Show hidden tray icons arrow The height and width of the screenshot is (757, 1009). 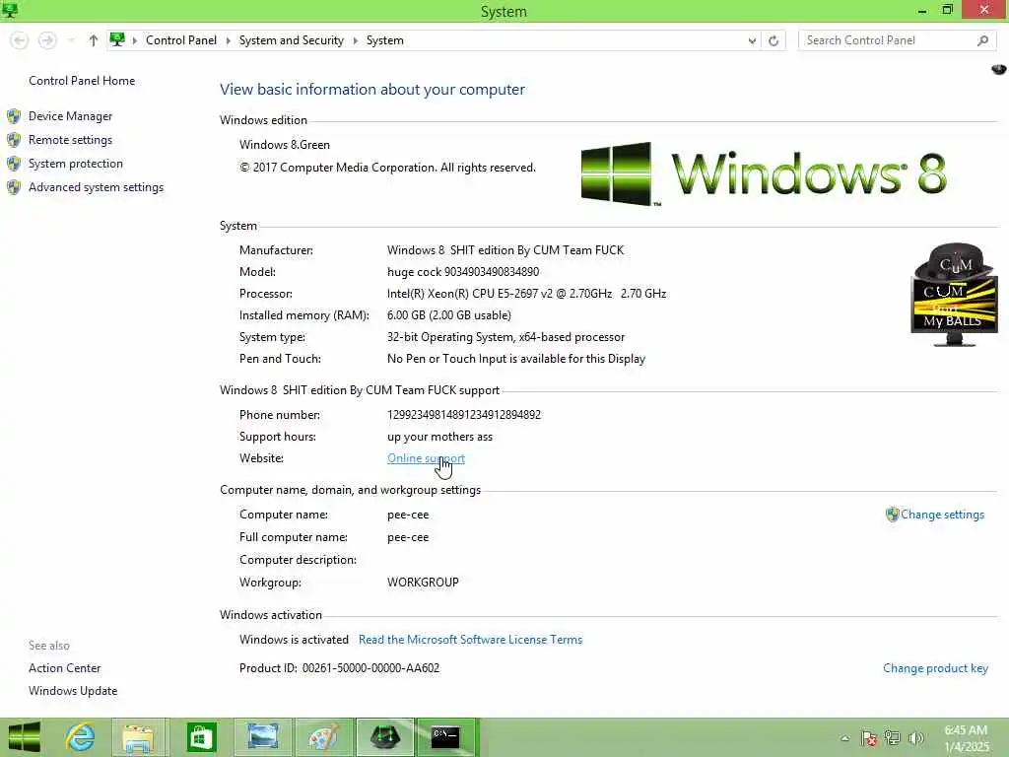[x=844, y=738]
